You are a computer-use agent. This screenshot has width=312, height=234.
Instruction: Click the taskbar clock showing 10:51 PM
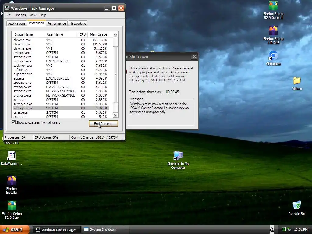pyautogui.click(x=301, y=230)
